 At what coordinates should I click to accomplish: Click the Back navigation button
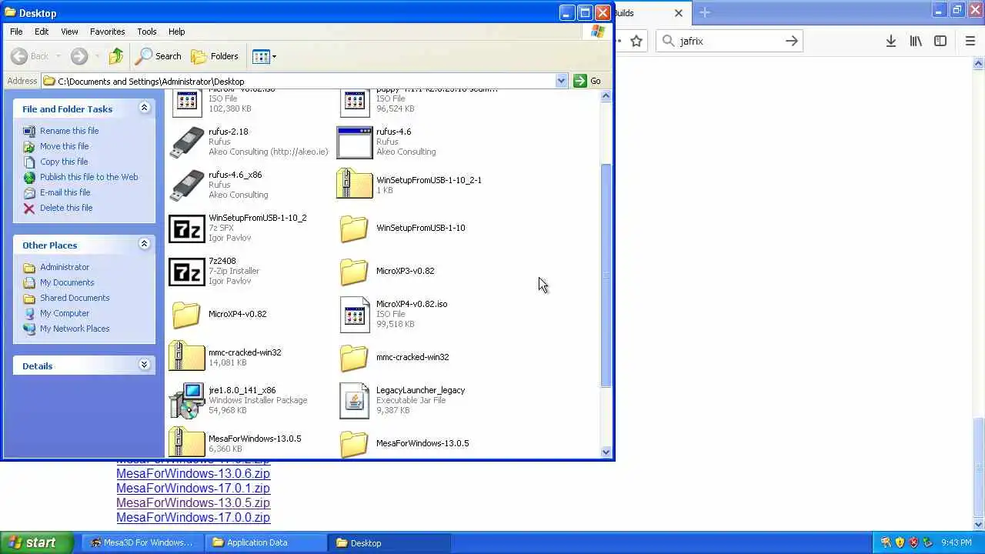(x=31, y=56)
